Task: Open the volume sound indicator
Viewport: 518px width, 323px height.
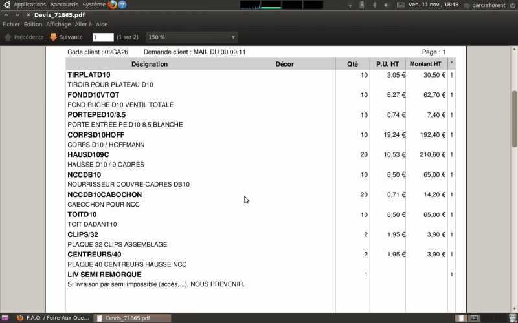Action: pyautogui.click(x=387, y=5)
